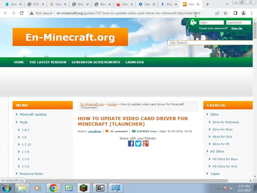Open HD Skins for Boys
The image size is (257, 193).
[225, 159]
